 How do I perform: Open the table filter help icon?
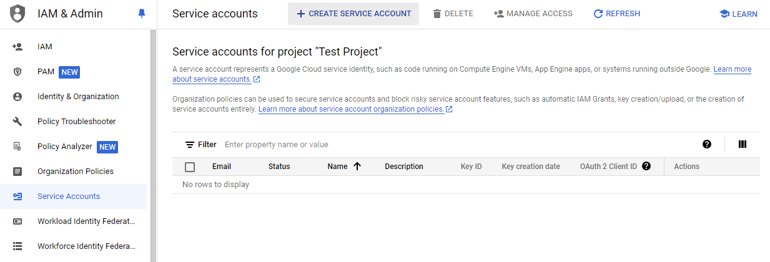pos(706,144)
